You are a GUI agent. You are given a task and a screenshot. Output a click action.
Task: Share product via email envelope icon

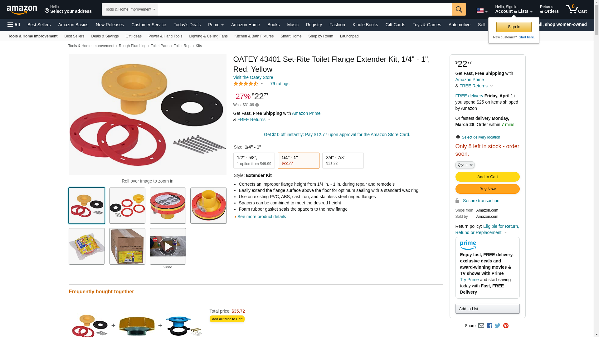click(481, 326)
